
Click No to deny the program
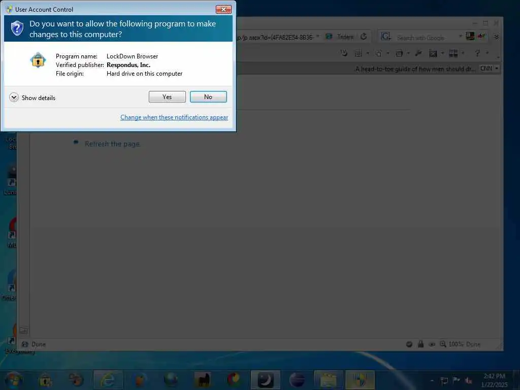tap(208, 97)
